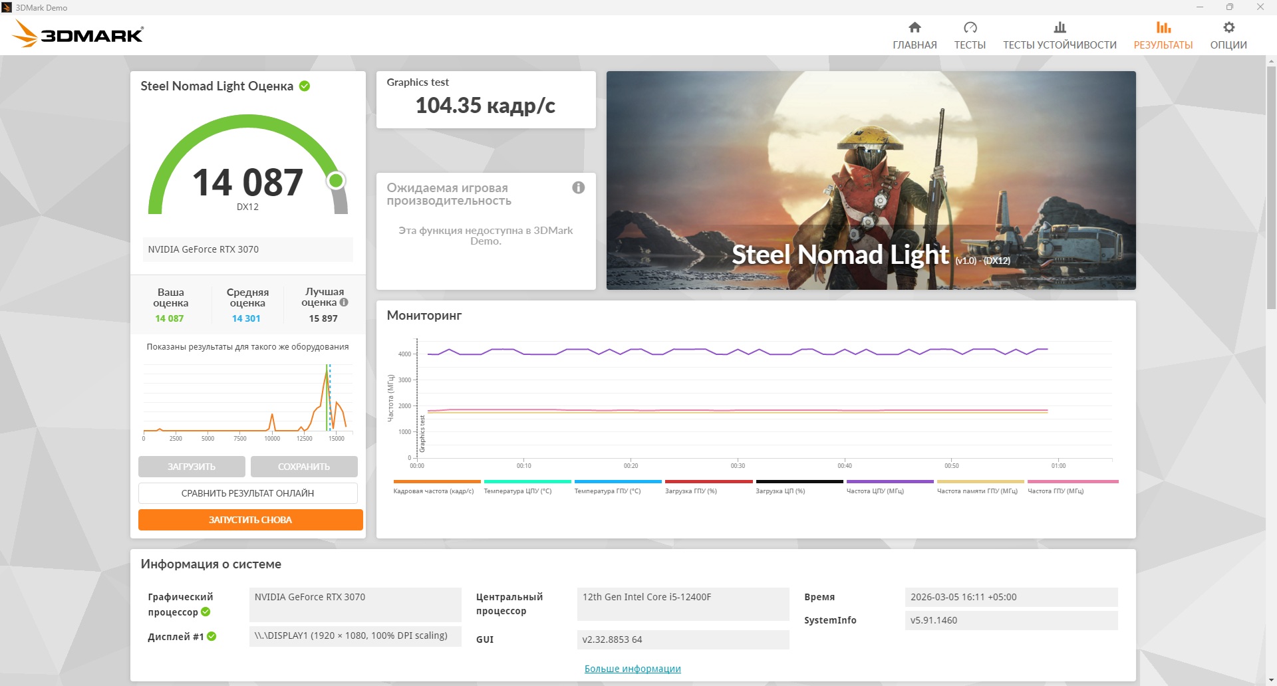The image size is (1277, 686).
Task: Click green check next to Дисплей #1
Action: 212,636
